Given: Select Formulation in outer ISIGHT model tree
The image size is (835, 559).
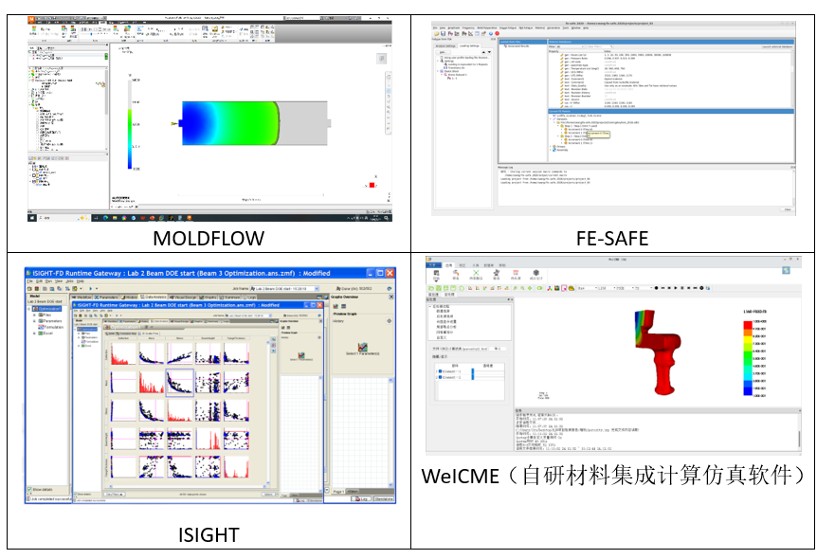Looking at the screenshot, I should tap(50, 328).
